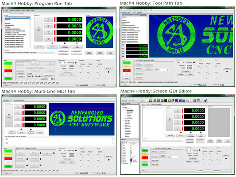Expand the ControlGroup node in Screen Tree Manager
The height and width of the screenshot is (177, 236).
[124, 109]
